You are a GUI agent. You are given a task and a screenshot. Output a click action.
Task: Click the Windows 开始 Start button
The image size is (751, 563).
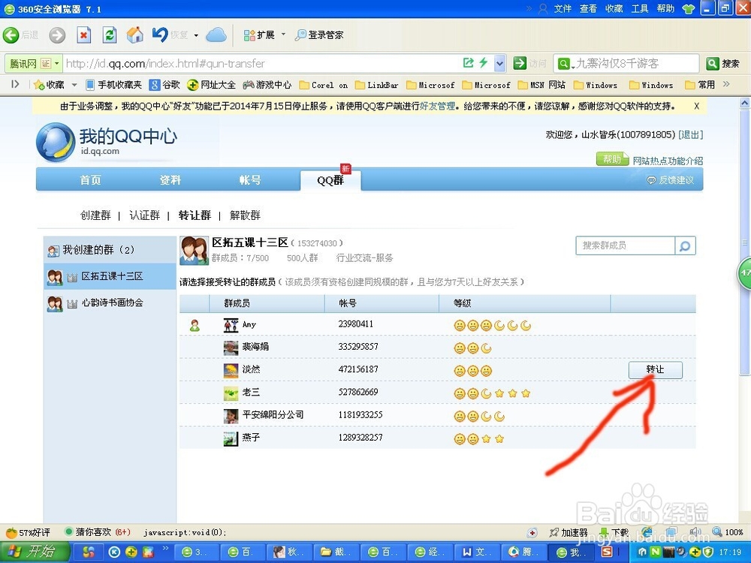(35, 552)
